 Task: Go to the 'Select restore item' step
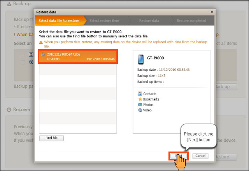tap(104, 20)
